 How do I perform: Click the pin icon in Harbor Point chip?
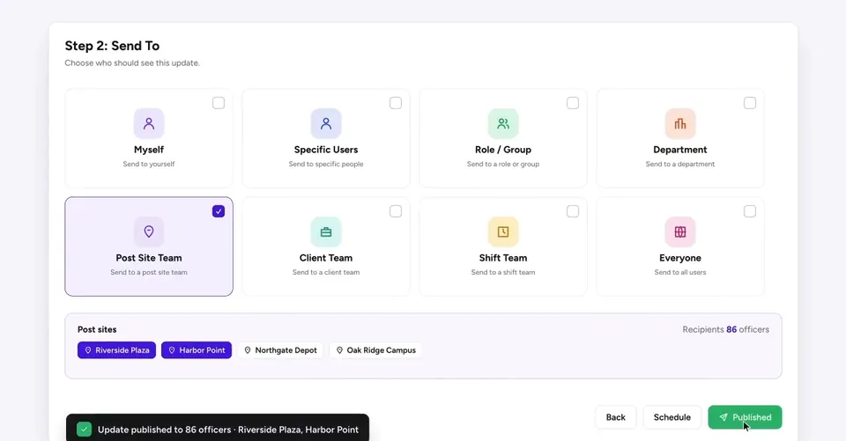tap(172, 350)
